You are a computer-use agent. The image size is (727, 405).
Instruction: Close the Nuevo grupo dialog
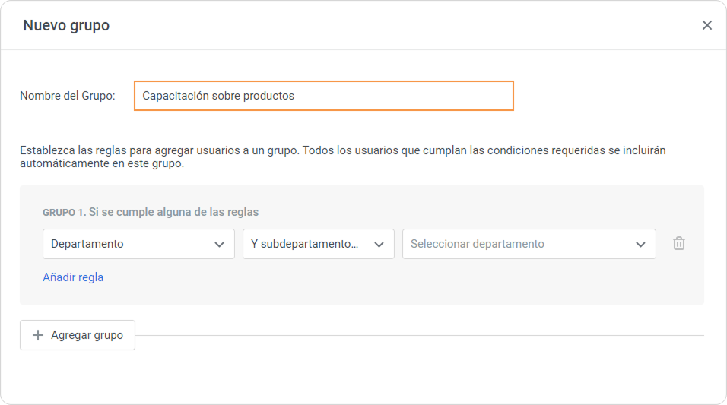706,25
